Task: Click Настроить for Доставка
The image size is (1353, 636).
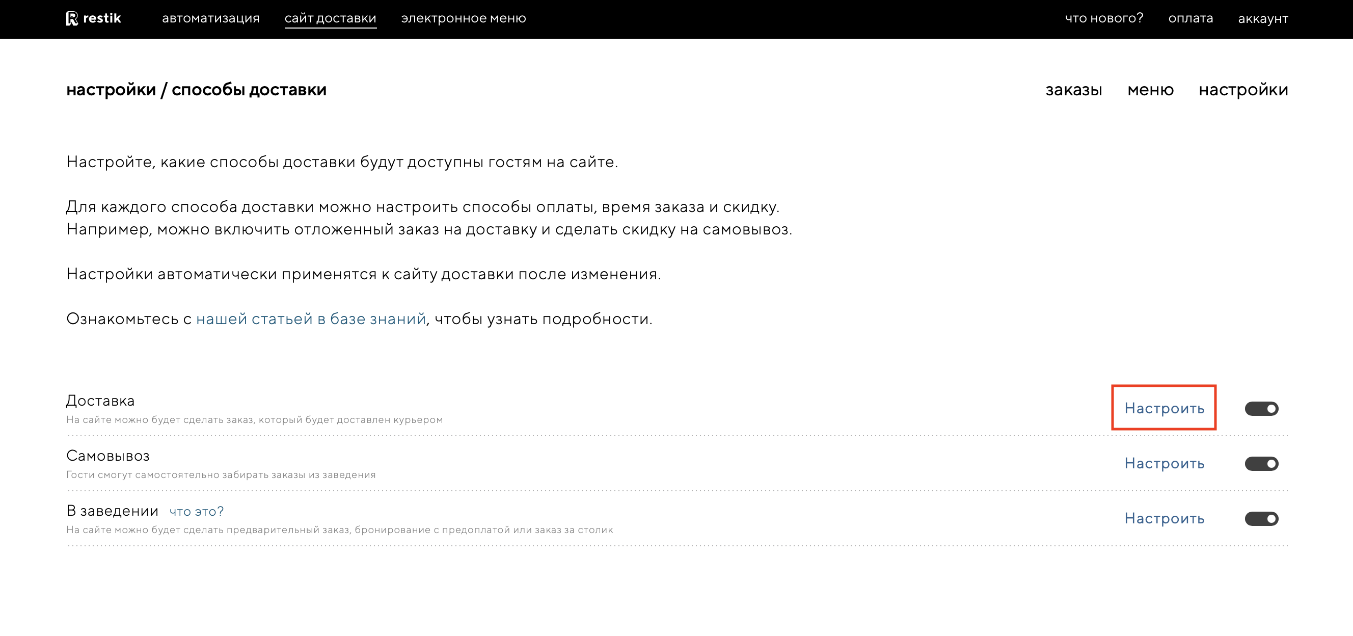Action: (1163, 408)
